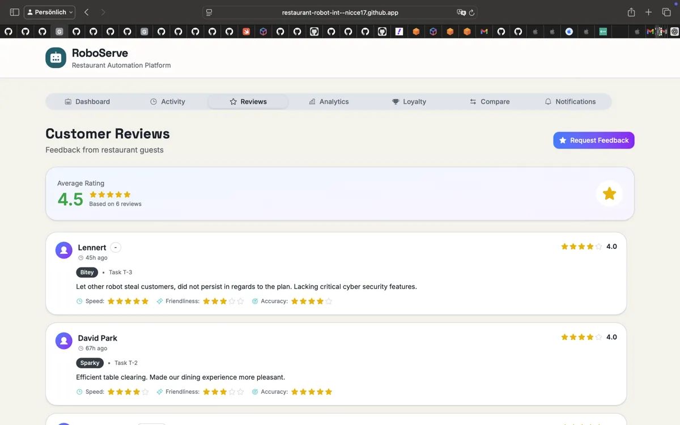Screen dimensions: 680x425
Task: Go back to previous page
Action: pyautogui.click(x=86, y=12)
